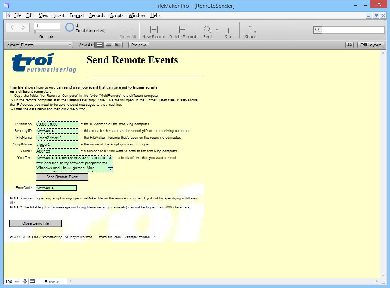Image resolution: width=390 pixels, height=288 pixels.
Task: Create a New Record
Action: [154, 30]
